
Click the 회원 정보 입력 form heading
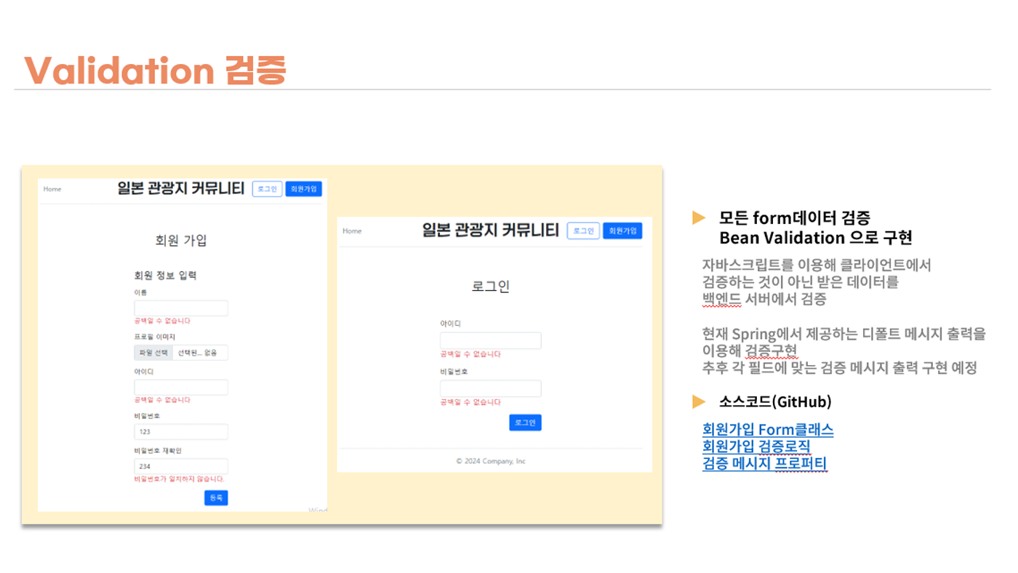pos(166,276)
